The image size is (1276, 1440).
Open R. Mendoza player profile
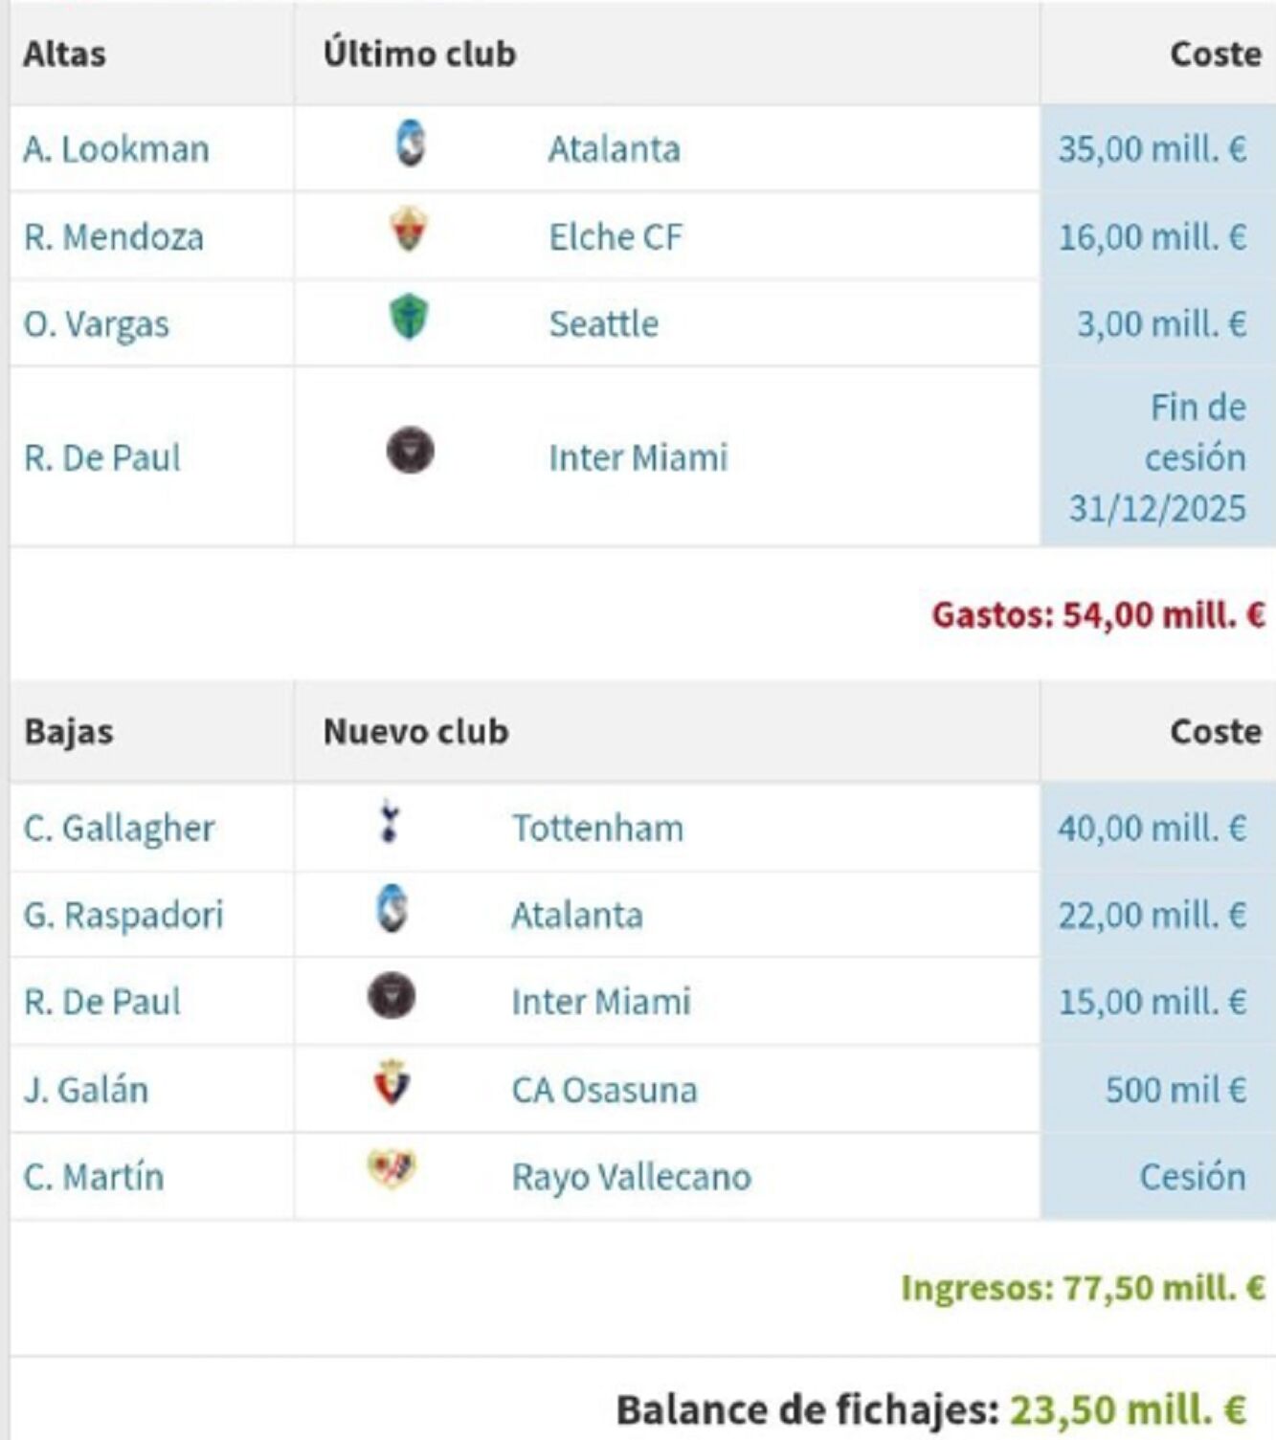tap(114, 237)
